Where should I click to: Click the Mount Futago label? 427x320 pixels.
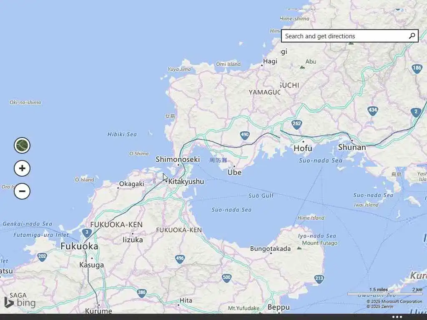click(x=320, y=243)
